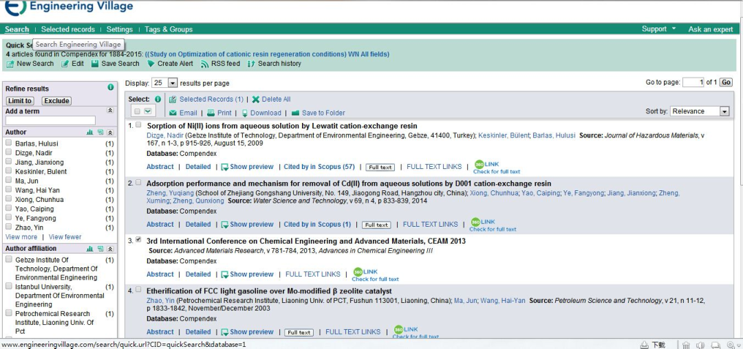Uncheck the checkbox for result 3
The width and height of the screenshot is (743, 349).
coord(138,240)
